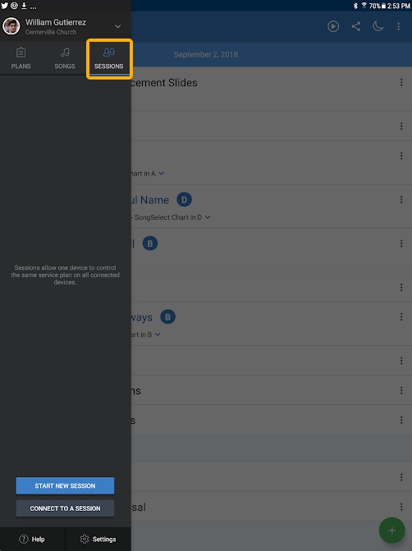Click William Gutierrez profile photo
This screenshot has height=551, width=412.
tap(11, 26)
